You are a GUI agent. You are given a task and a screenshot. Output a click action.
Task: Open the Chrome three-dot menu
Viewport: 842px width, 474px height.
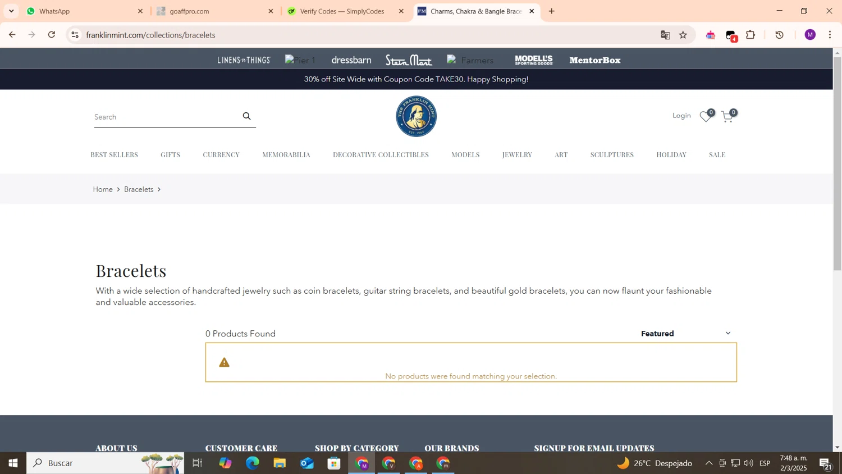(x=830, y=35)
